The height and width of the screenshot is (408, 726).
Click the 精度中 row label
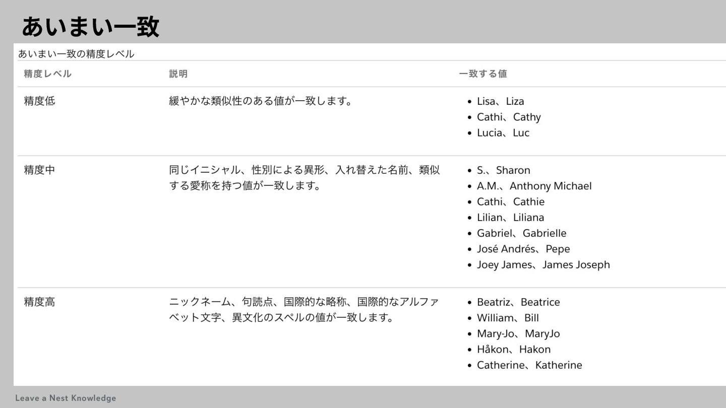pos(40,170)
